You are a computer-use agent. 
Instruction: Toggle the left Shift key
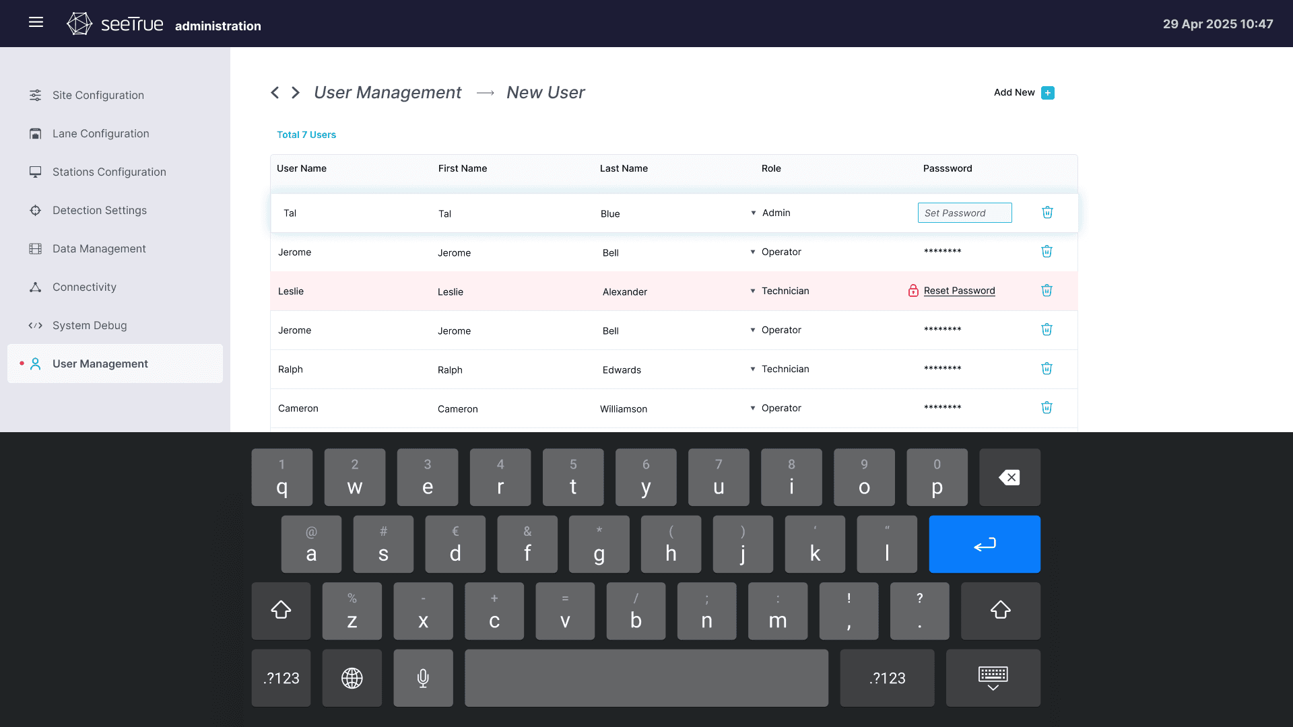281,611
